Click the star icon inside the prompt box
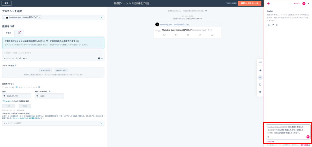The image size is (312, 147). click(268, 137)
